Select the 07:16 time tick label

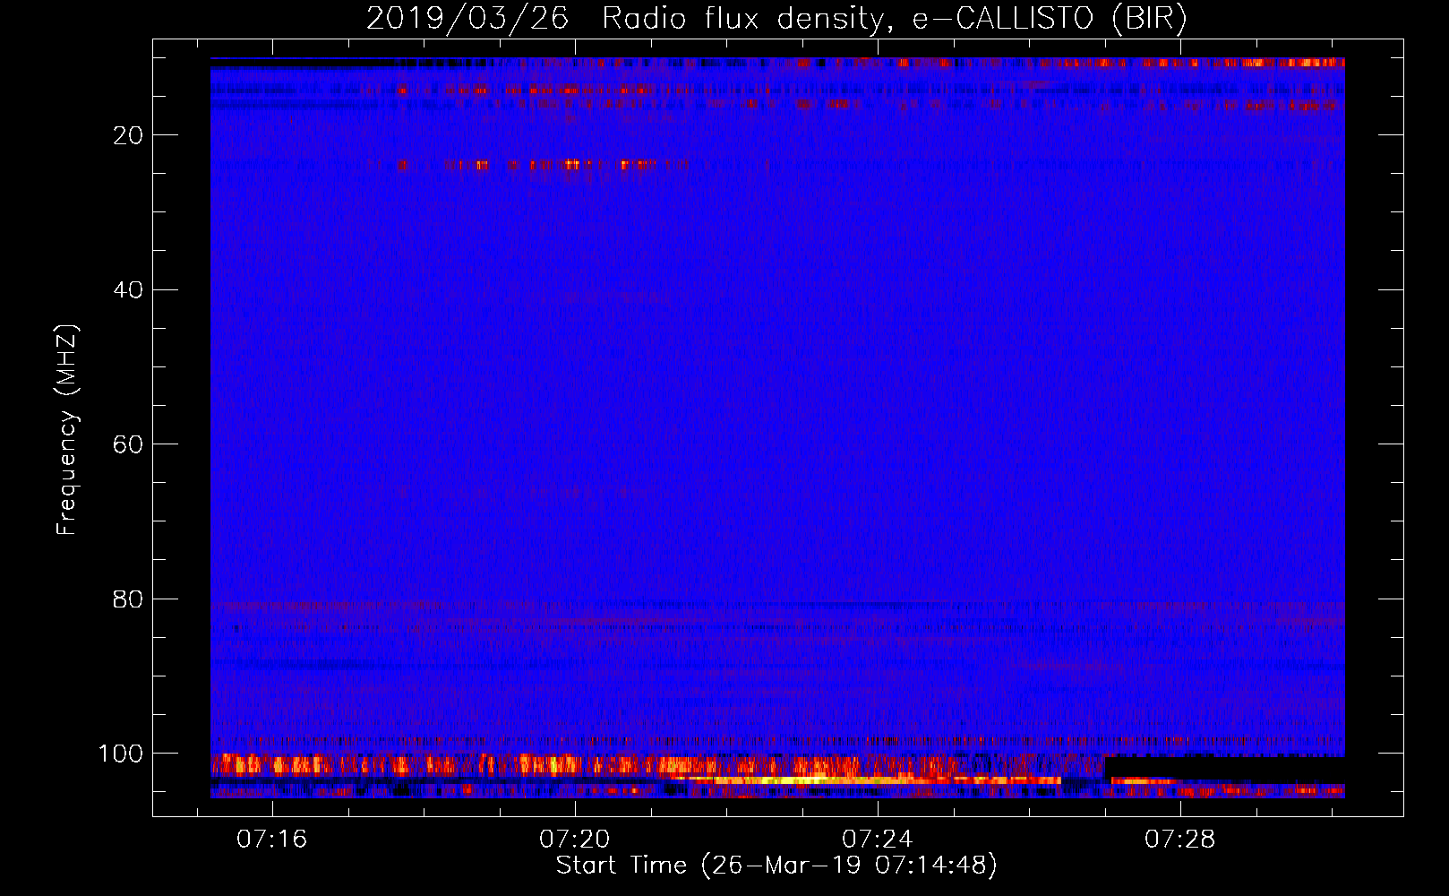coord(271,839)
